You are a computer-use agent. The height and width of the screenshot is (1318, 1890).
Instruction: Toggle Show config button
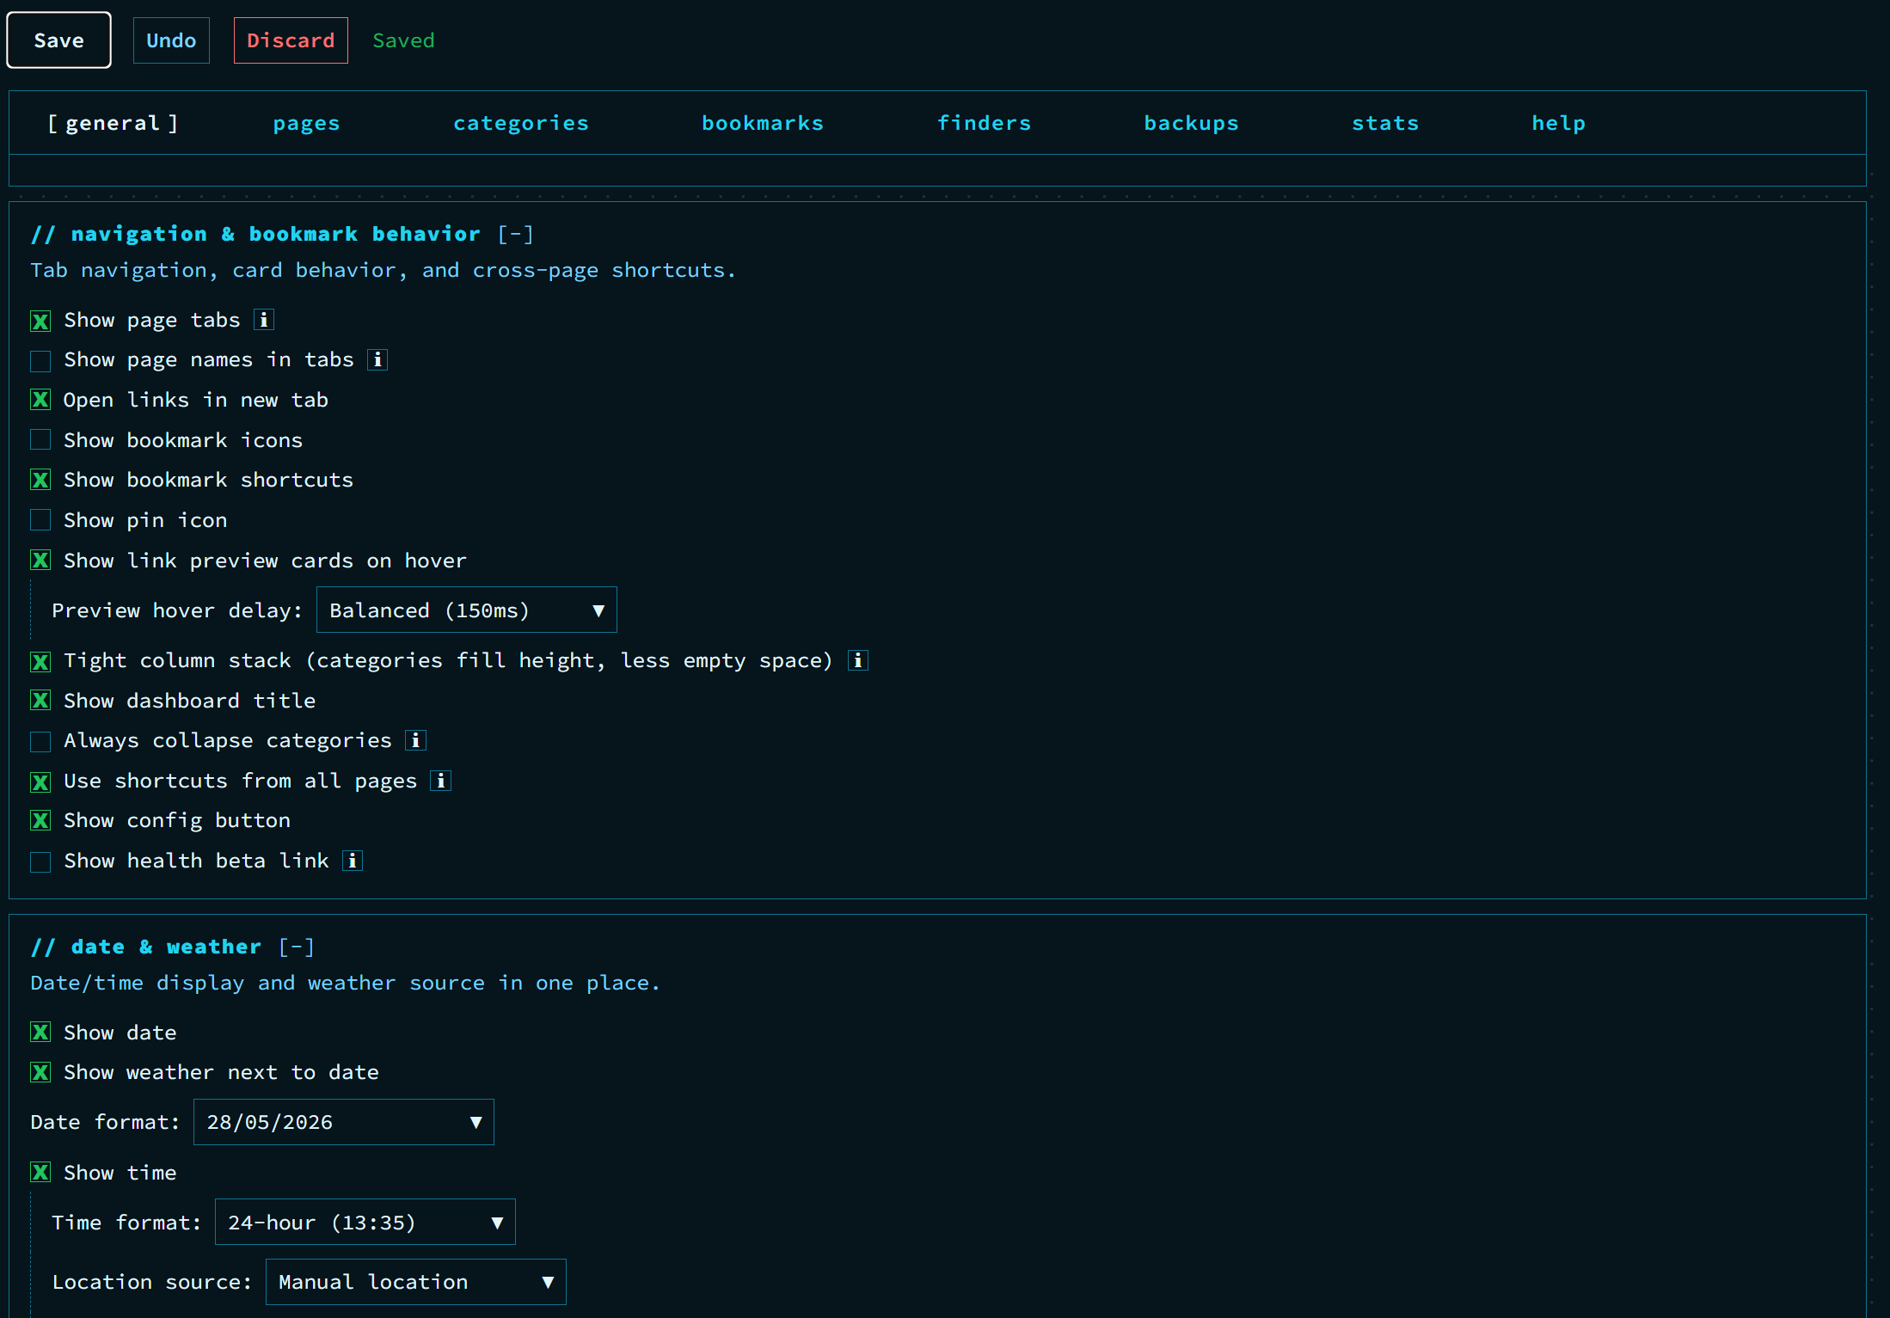coord(40,821)
